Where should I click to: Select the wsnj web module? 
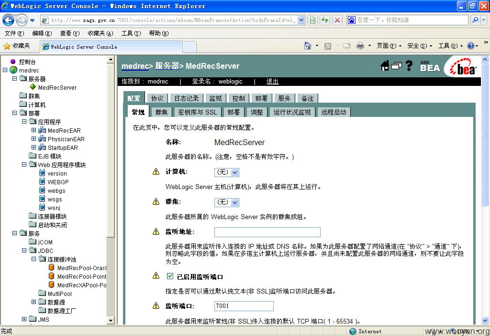54,208
